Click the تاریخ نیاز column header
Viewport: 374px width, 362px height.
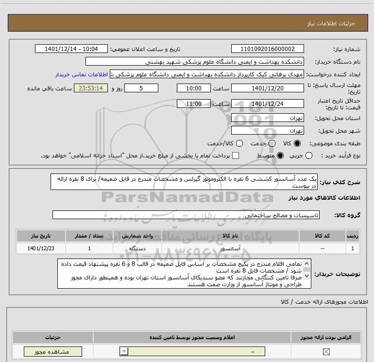click(x=41, y=236)
